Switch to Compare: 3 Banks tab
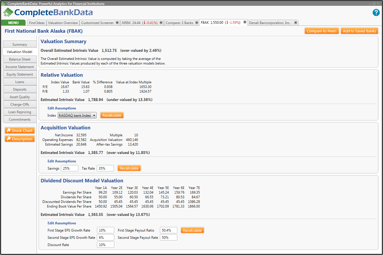The height and width of the screenshot is (255, 383). [x=179, y=23]
